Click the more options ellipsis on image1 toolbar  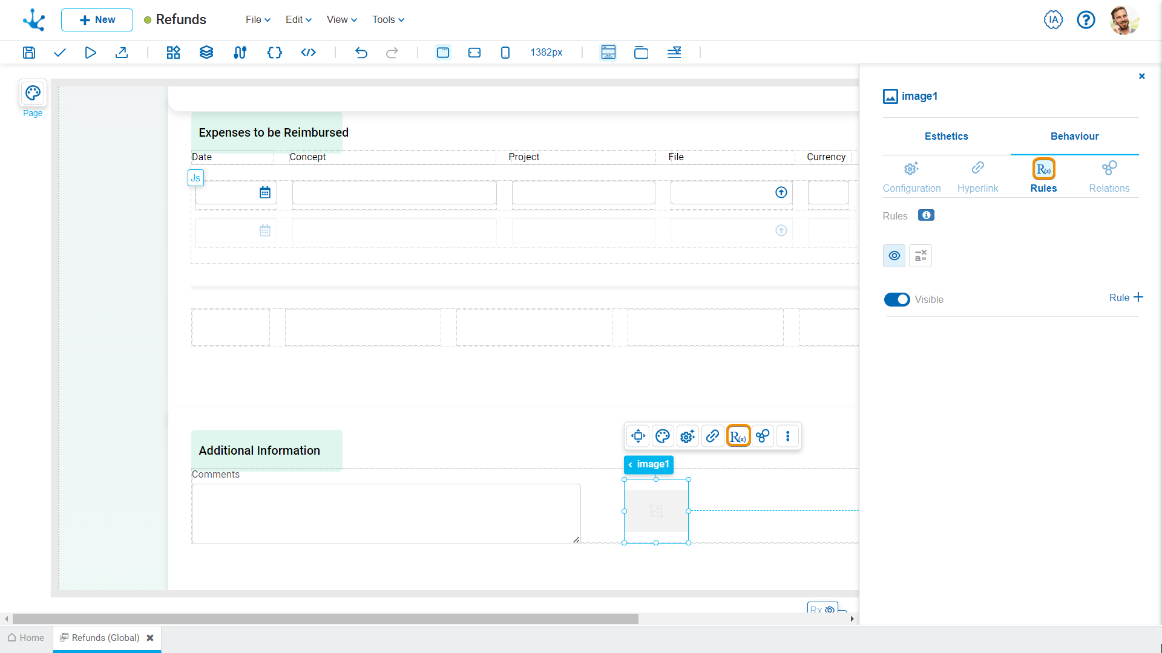[x=787, y=436]
